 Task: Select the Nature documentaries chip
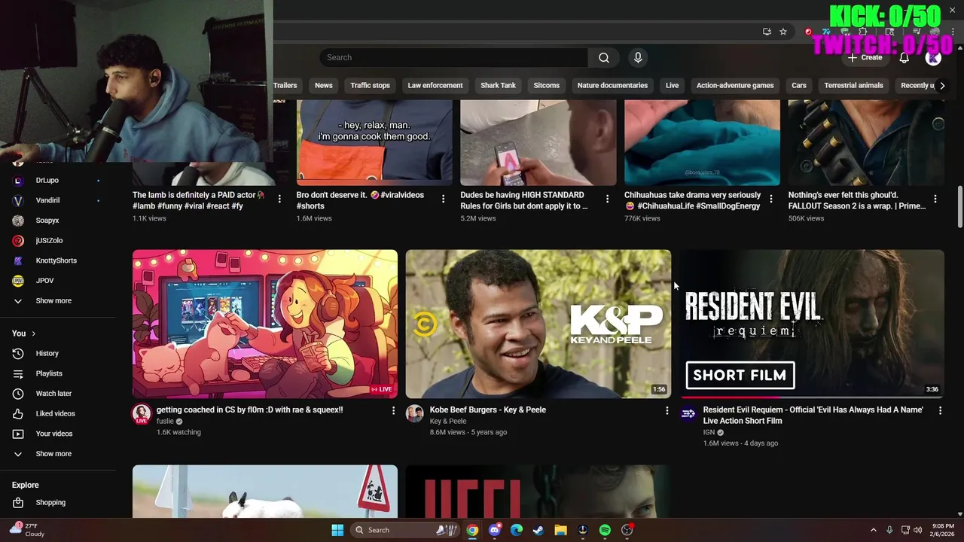coord(612,86)
